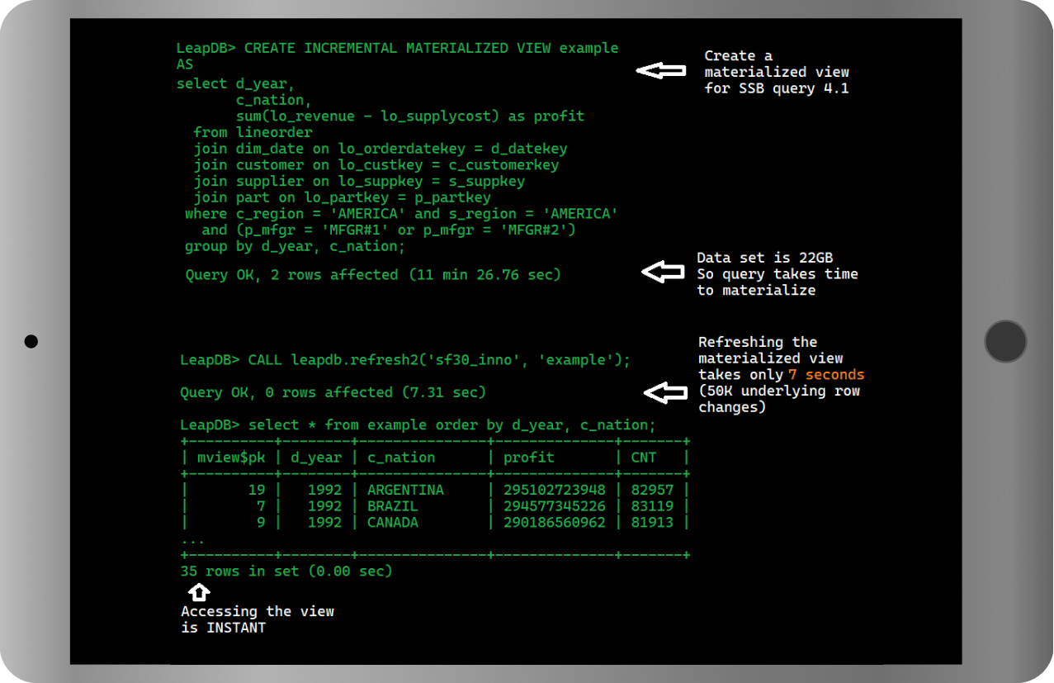The image size is (1054, 683).
Task: Click the 'from lineorder' line
Action: coord(253,132)
